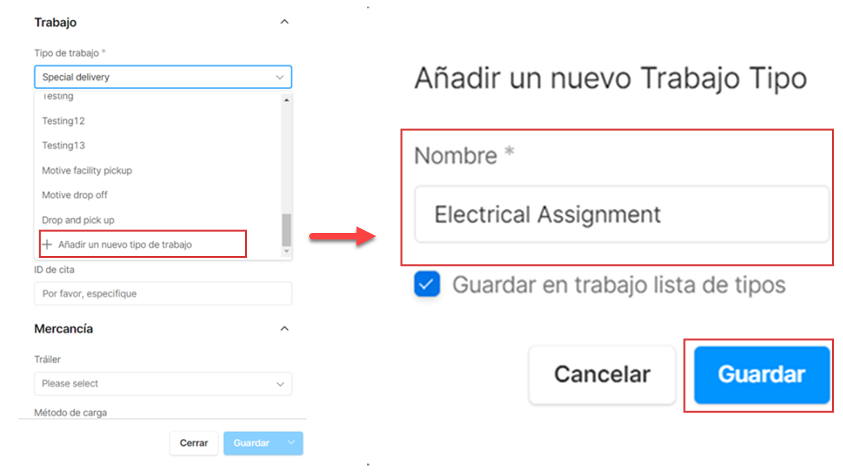Select Testing13 from the list
This screenshot has width=843, height=473.
pyautogui.click(x=64, y=146)
